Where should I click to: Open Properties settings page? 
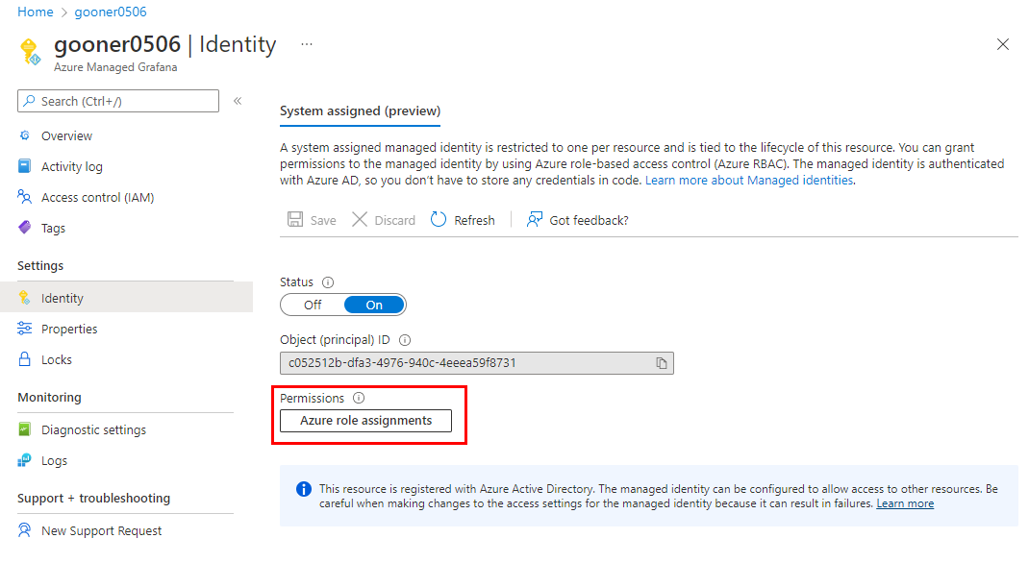69,329
